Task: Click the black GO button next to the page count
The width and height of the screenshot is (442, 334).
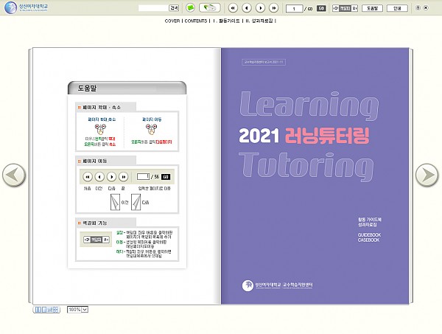Action: pos(321,8)
